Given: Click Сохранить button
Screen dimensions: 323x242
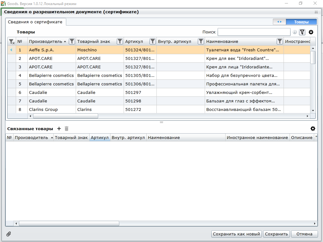Looking at the screenshot, I should (x=276, y=234).
